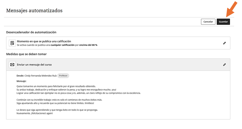Click the Profesor role badge

point(63,76)
